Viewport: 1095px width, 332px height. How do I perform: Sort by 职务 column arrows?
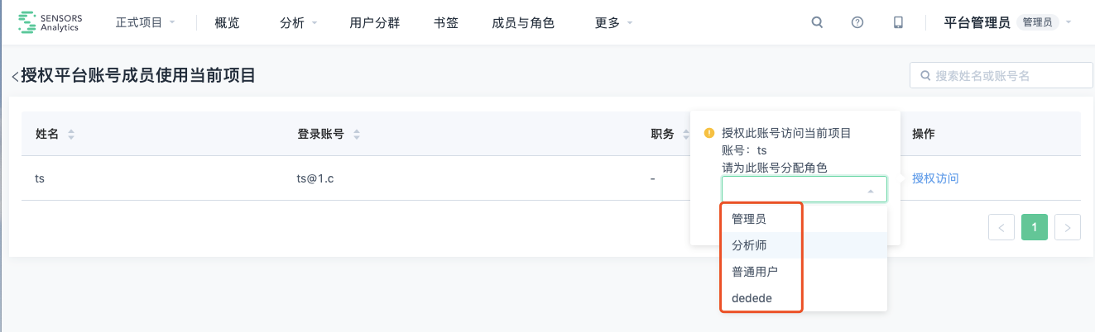(x=686, y=135)
